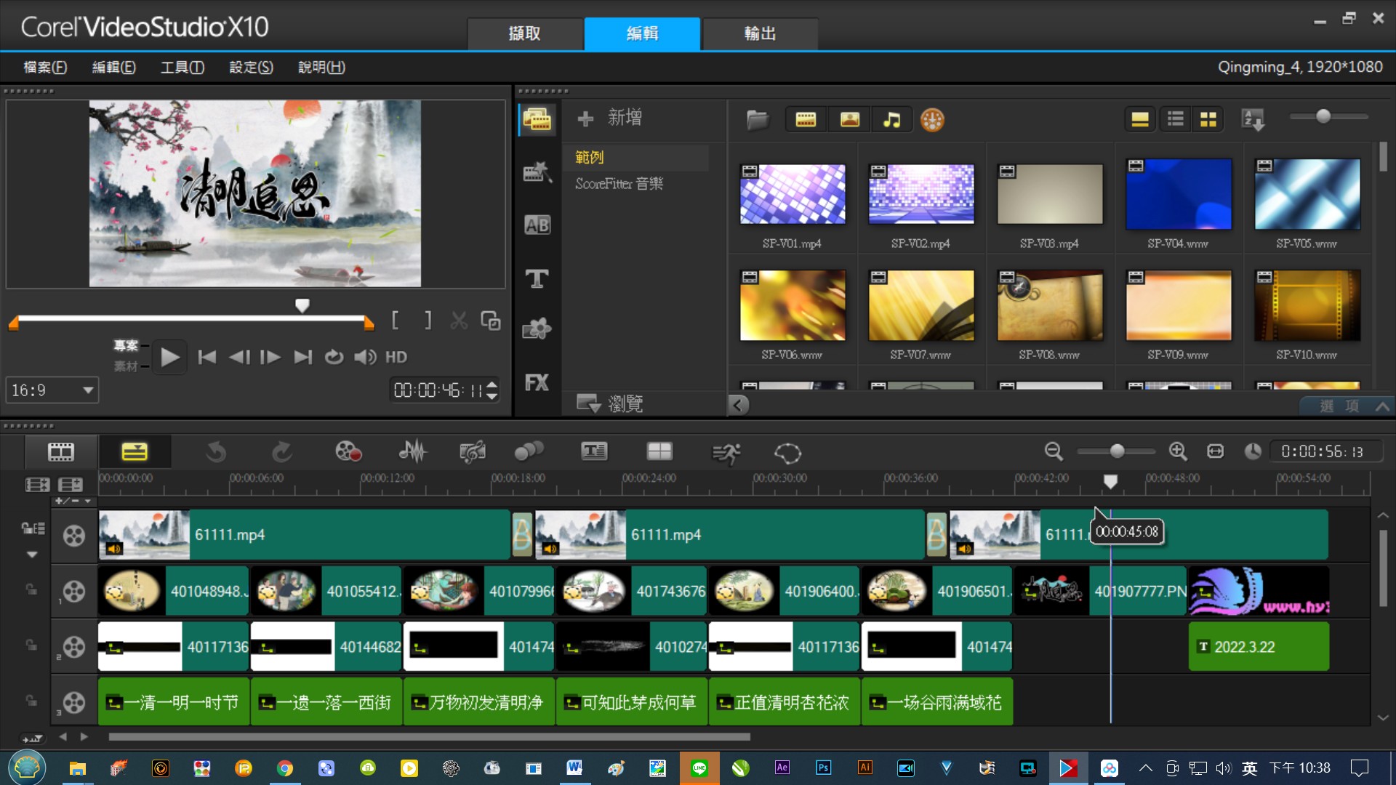
Task: Open the 編輯(E) menu
Action: click(x=113, y=68)
